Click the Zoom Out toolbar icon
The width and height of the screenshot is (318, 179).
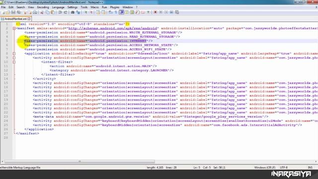pos(91,12)
